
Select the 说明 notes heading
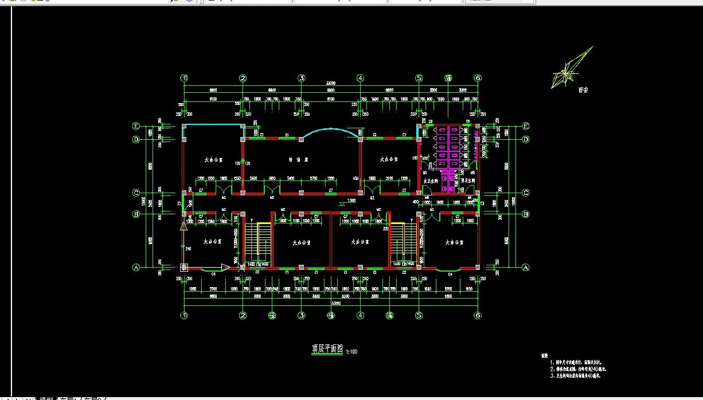[x=545, y=356]
